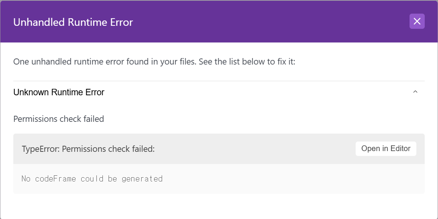
Task: Click the word "generated" in the code frame
Action: pyautogui.click(x=142, y=178)
